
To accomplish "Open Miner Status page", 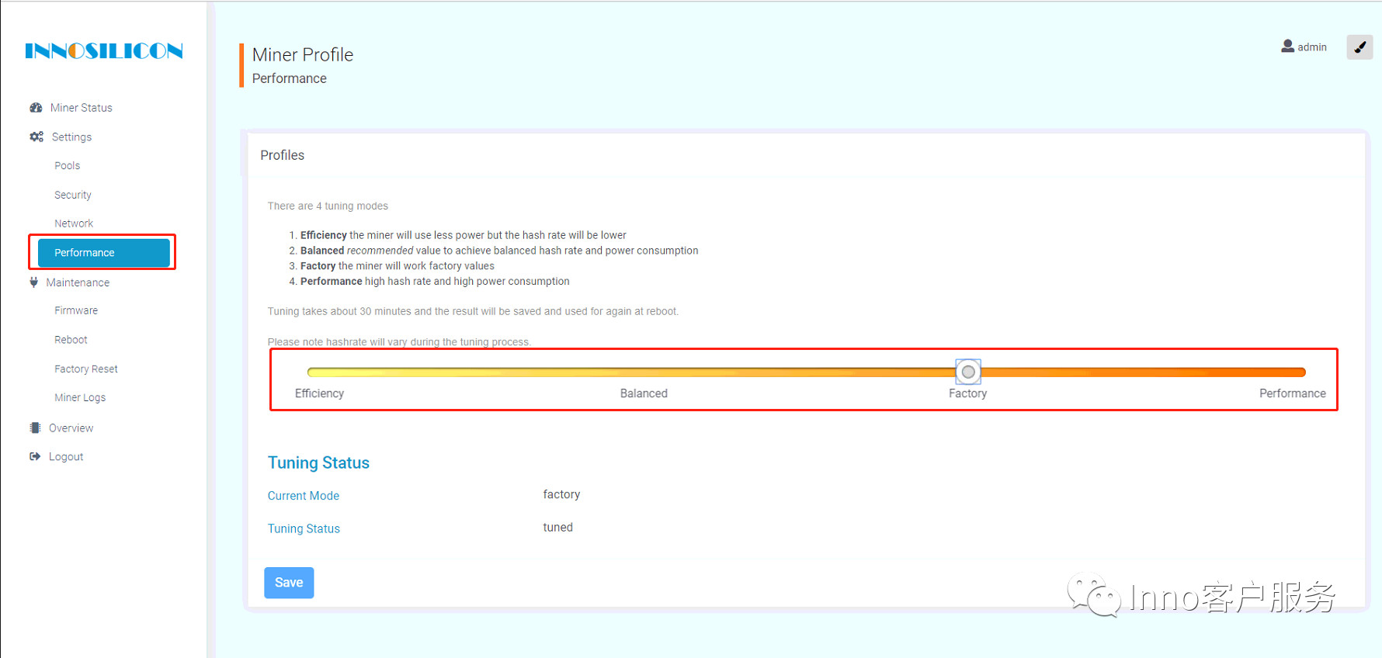I will click(x=82, y=108).
